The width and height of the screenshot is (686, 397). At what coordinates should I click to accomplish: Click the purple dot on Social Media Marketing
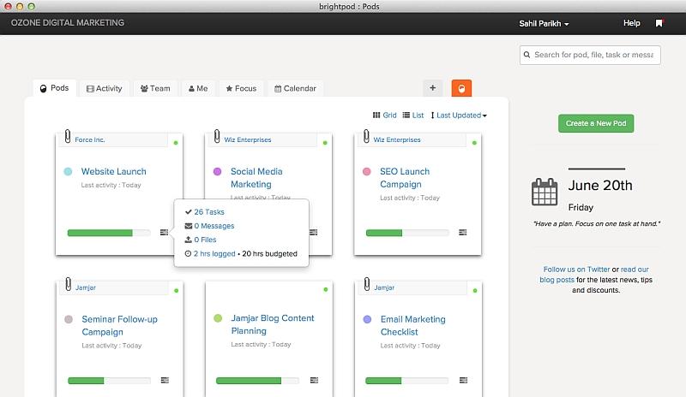[217, 172]
